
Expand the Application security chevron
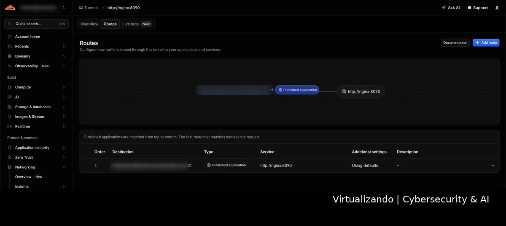tap(64, 148)
